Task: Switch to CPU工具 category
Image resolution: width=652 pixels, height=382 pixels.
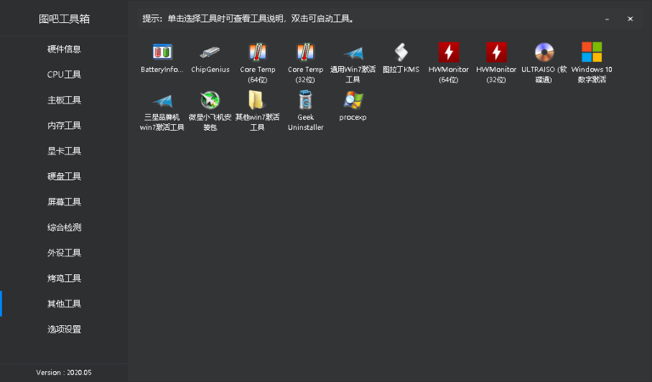Action: point(64,75)
